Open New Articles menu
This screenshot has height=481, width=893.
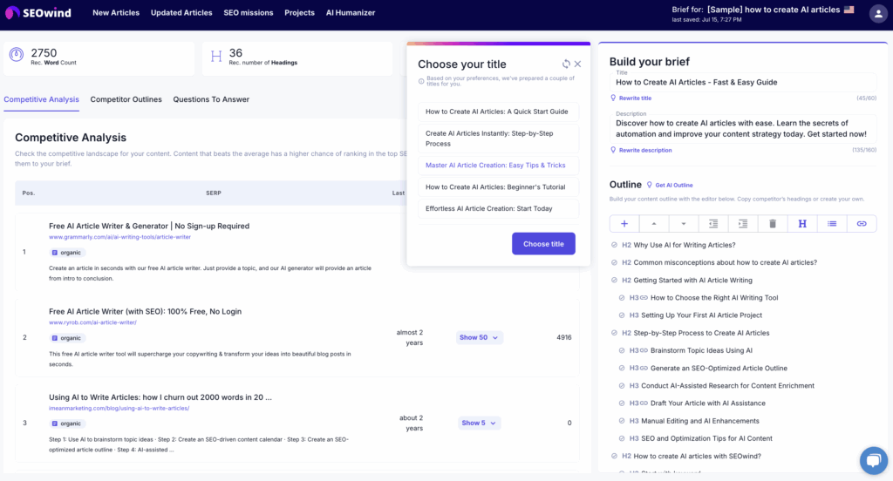click(x=116, y=12)
